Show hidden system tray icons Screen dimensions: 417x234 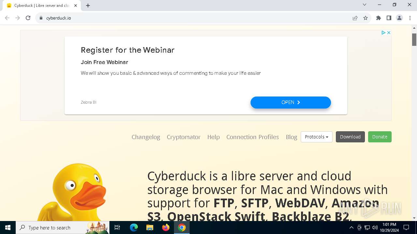(351, 227)
